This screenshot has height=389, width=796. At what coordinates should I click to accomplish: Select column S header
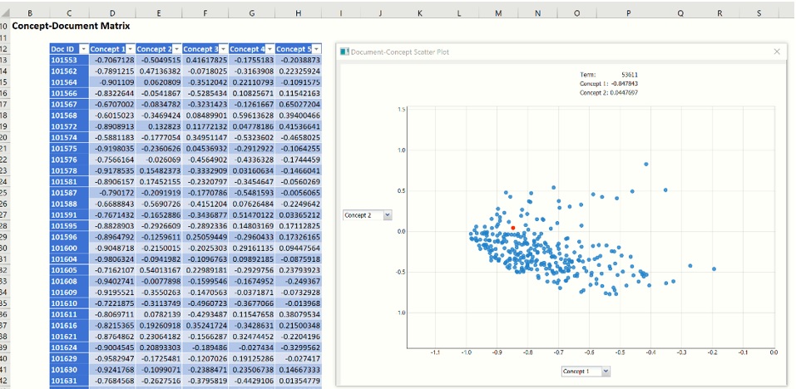[x=759, y=13]
